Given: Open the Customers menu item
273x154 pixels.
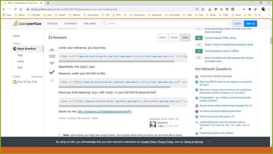Looking at the screenshot, I should pyautogui.click(x=70, y=24).
